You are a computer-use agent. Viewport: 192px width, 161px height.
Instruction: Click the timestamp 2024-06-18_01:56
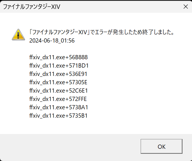pyautogui.click(x=52, y=41)
